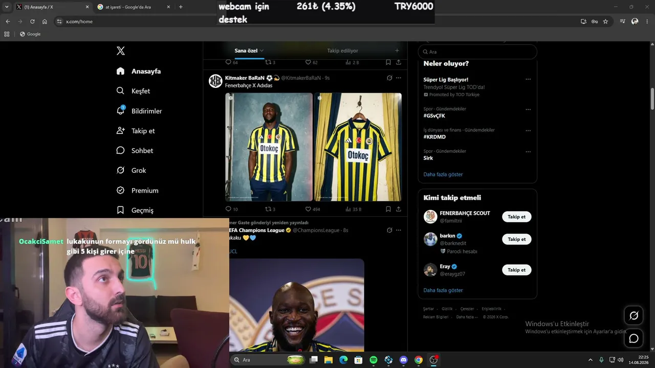Switch to the Takip ediliyor tab
Screen dimensions: 655x368
tap(342, 51)
